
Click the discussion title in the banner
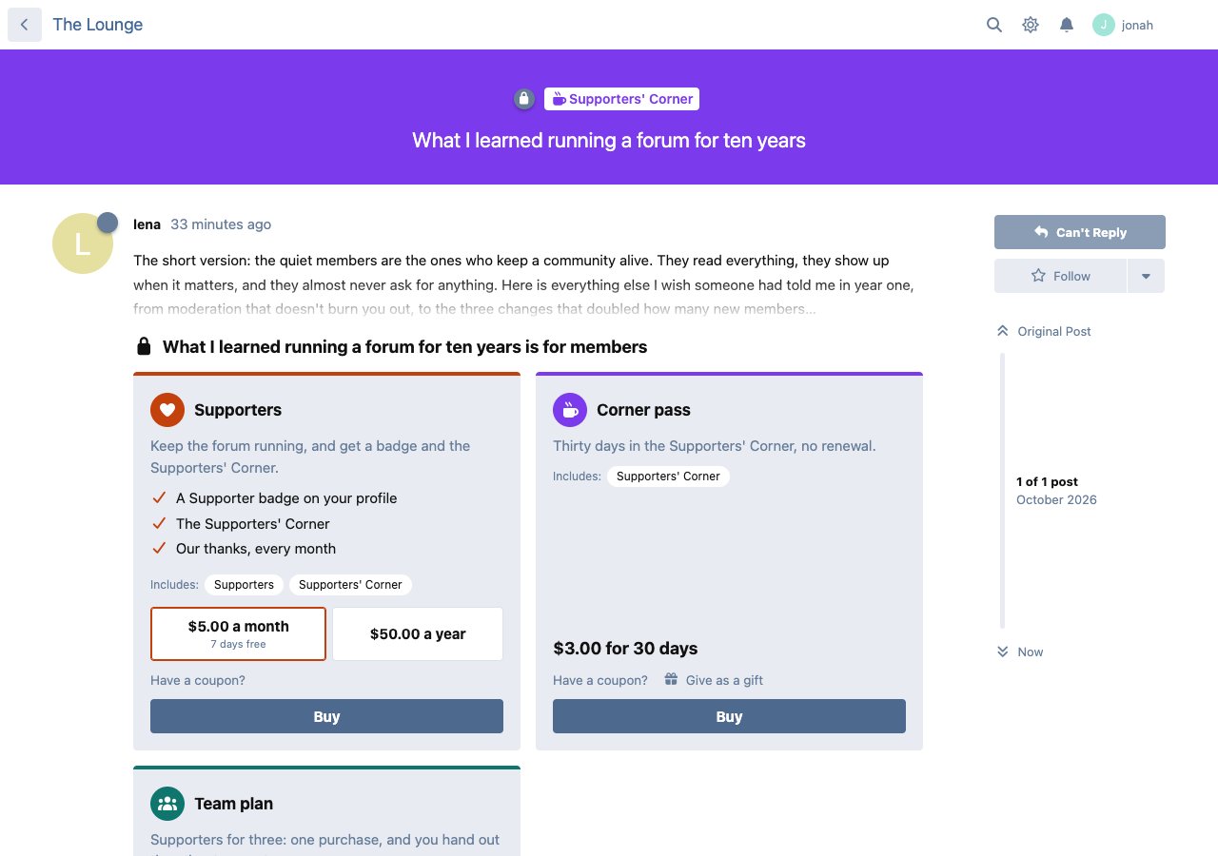(609, 141)
